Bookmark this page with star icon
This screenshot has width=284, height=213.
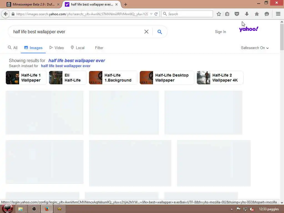[x=219, y=14]
